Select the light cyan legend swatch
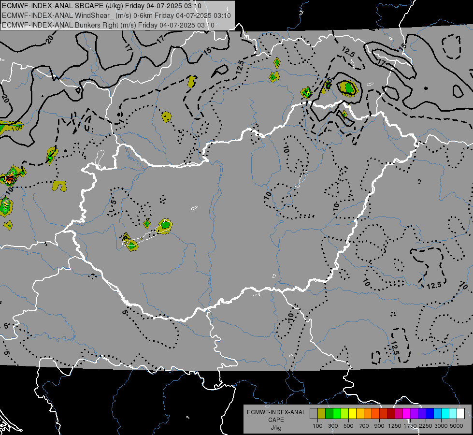Viewport: 473px width, 435px height. coord(453,414)
